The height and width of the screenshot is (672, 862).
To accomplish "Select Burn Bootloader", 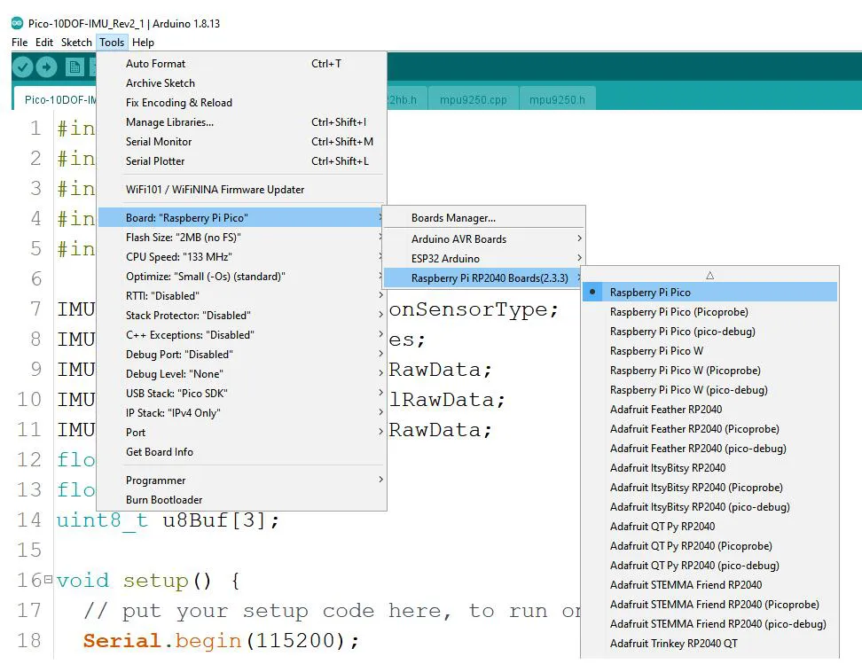I will pos(242,499).
